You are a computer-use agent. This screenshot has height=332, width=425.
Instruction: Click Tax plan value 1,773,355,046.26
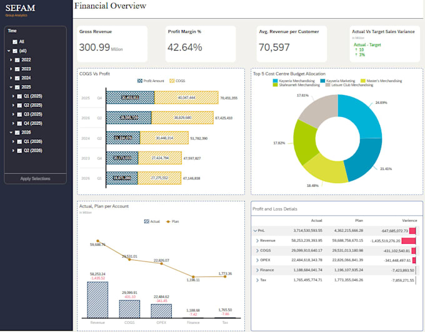[349, 280]
